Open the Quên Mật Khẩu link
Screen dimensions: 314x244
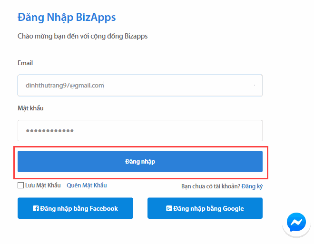point(87,185)
